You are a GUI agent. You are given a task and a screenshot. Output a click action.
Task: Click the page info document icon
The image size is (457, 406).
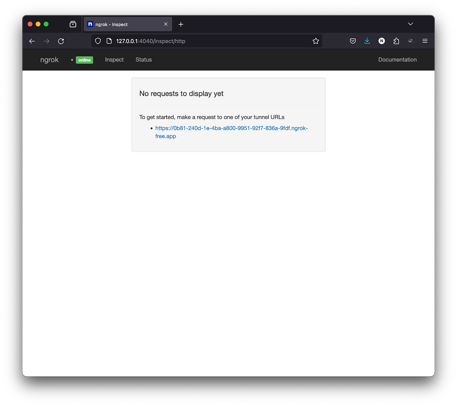tap(109, 41)
